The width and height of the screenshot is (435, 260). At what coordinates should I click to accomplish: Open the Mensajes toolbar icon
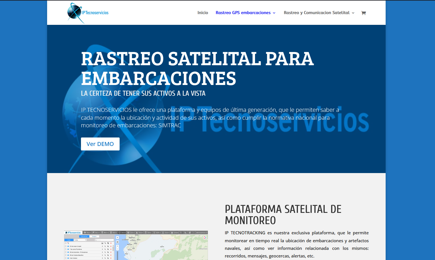click(102, 233)
